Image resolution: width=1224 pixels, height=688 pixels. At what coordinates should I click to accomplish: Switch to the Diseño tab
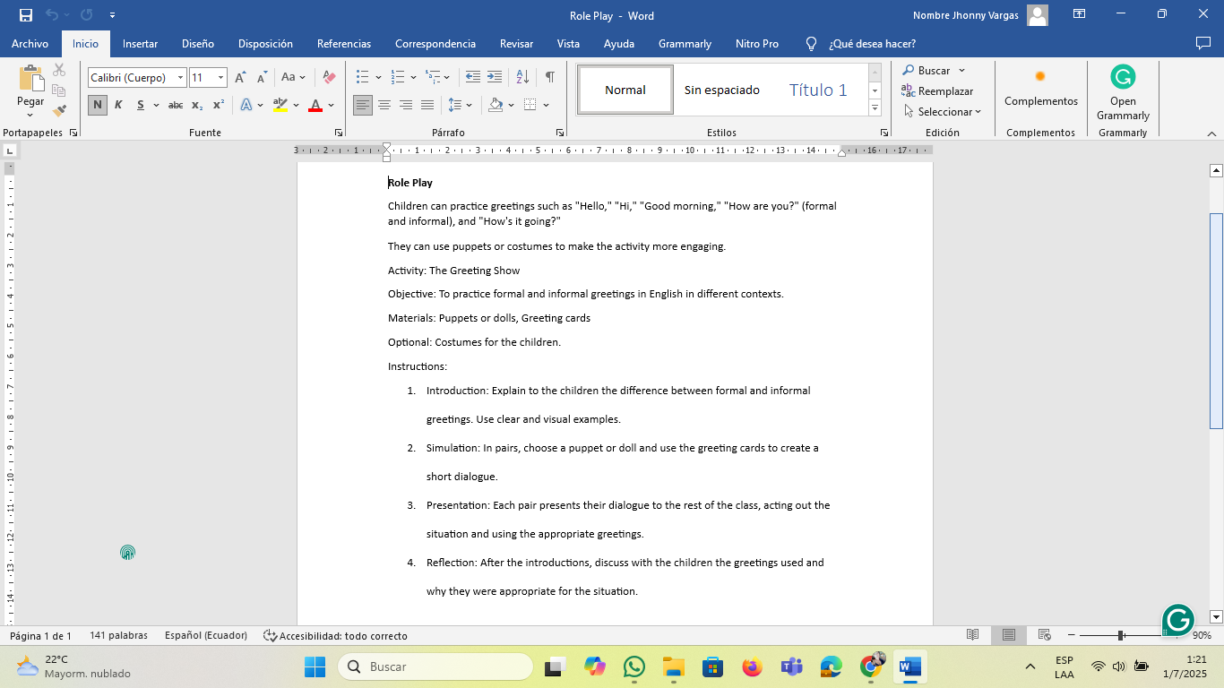click(x=198, y=44)
